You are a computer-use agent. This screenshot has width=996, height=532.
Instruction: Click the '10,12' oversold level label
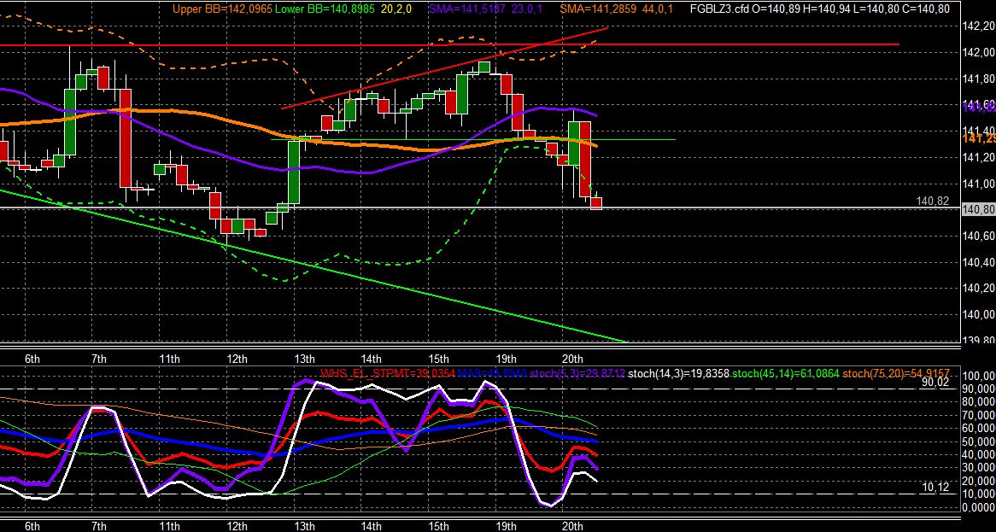935,488
